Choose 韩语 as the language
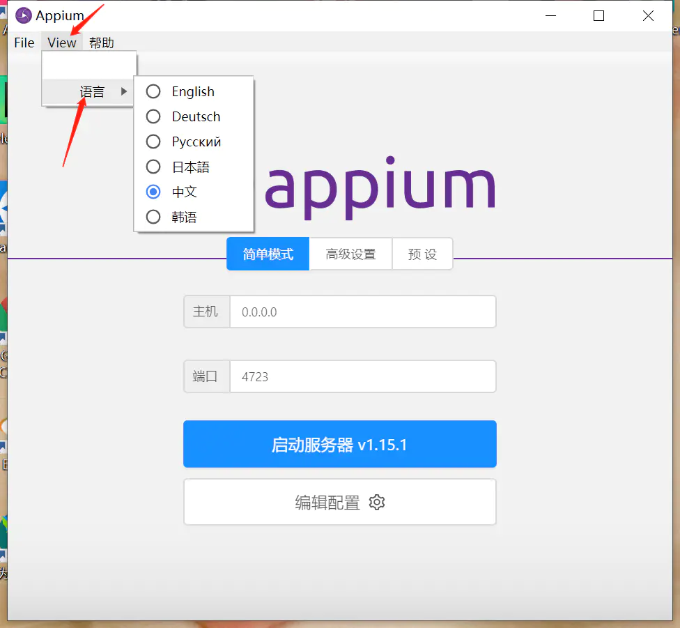 194,217
